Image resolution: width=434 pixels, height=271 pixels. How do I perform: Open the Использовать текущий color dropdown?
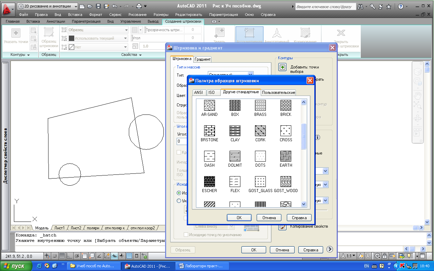(x=98, y=38)
